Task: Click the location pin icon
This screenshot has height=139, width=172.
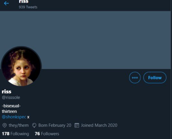Action: click(x=4, y=125)
